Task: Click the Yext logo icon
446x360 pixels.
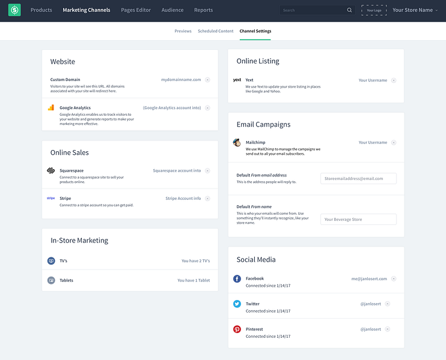Action: 237,80
